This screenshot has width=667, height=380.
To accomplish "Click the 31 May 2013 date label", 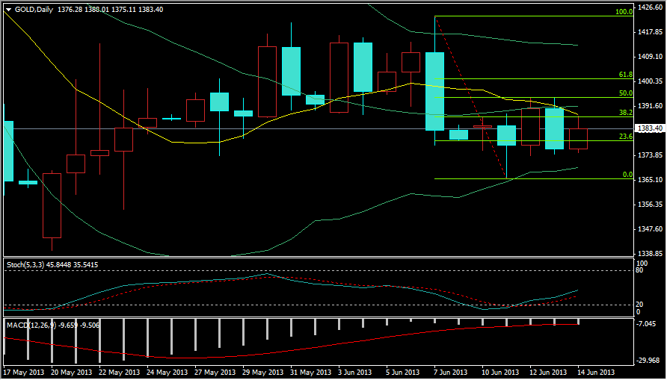I will pyautogui.click(x=313, y=373).
